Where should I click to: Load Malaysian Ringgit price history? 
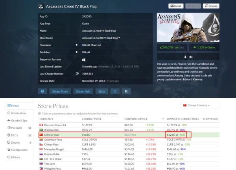[54, 149]
